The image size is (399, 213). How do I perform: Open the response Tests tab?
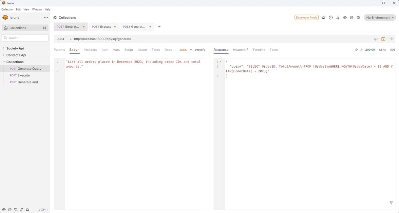274,50
